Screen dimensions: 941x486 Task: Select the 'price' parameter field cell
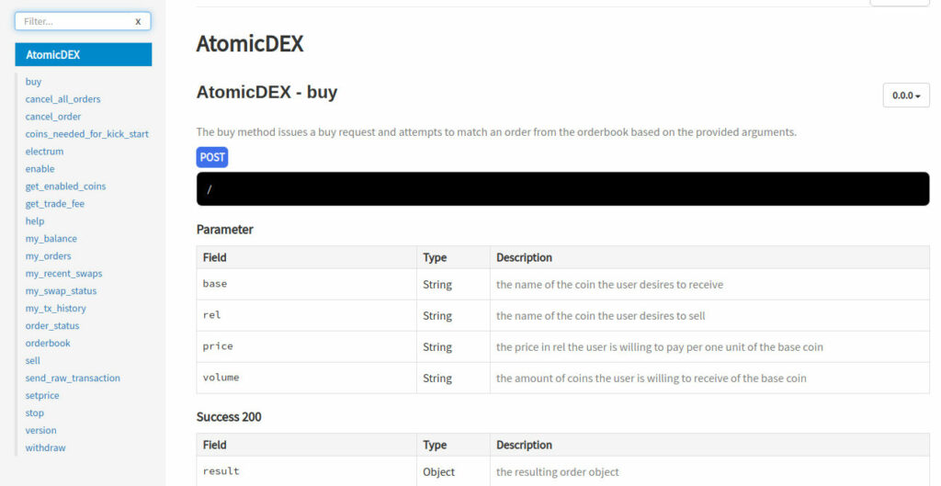tap(307, 346)
